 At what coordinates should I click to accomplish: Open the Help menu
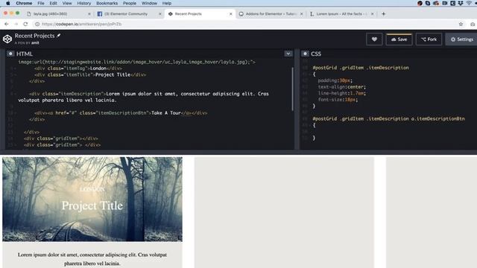pyautogui.click(x=167, y=3)
